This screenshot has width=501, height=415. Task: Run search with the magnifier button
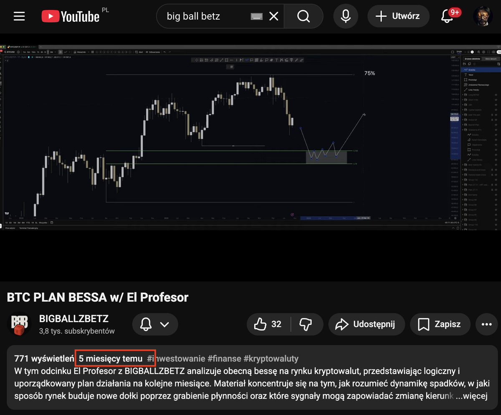point(304,16)
